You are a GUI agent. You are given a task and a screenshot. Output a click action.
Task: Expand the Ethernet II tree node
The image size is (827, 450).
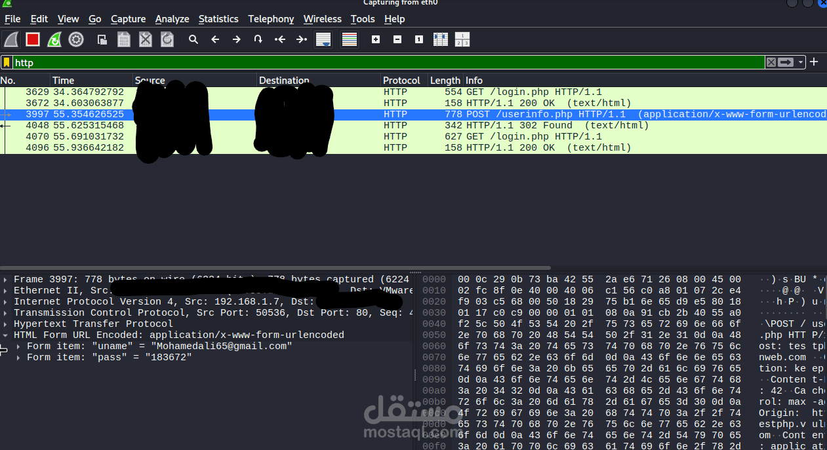6,291
